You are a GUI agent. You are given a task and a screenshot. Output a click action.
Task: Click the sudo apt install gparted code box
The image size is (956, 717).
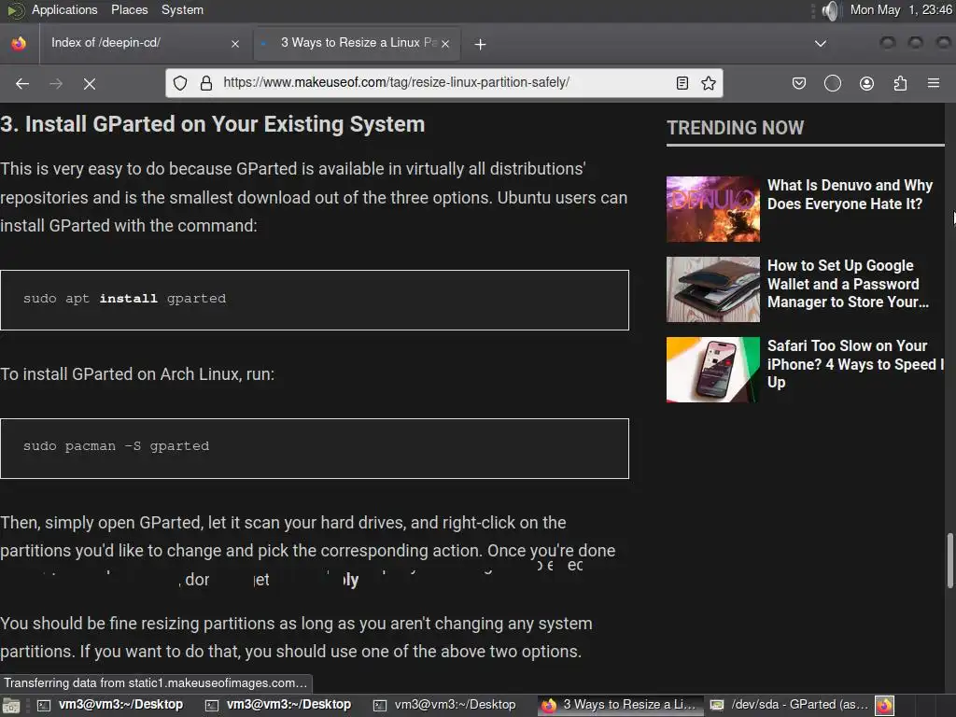click(315, 300)
